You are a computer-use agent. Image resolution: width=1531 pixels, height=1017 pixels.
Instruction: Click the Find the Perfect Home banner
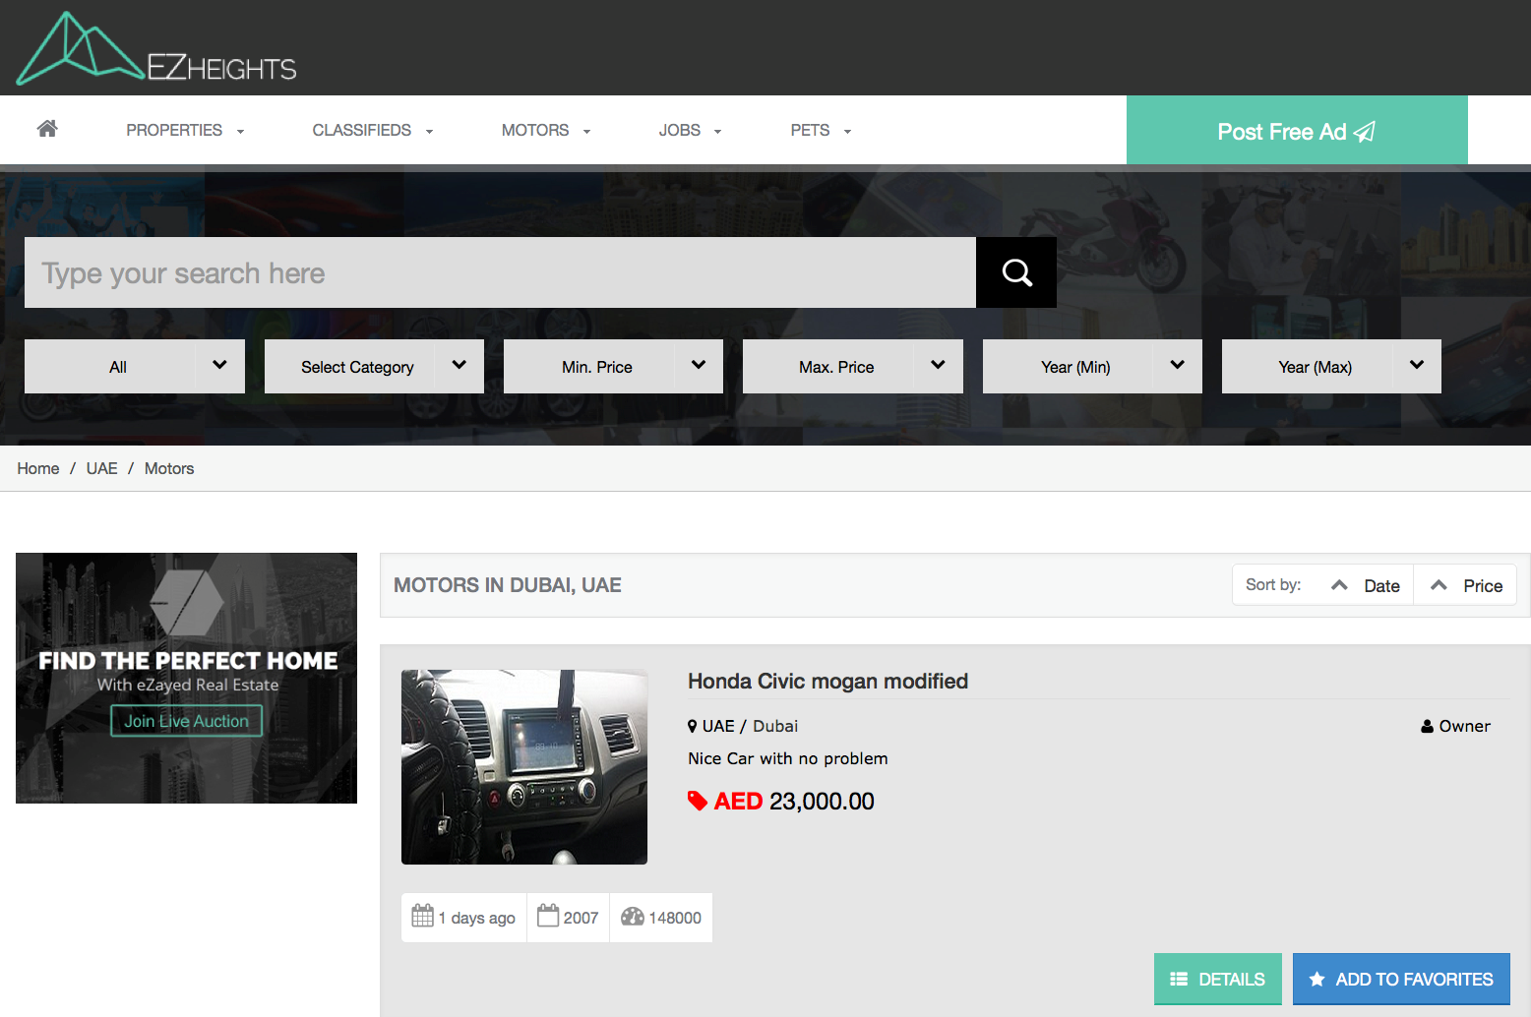186,678
